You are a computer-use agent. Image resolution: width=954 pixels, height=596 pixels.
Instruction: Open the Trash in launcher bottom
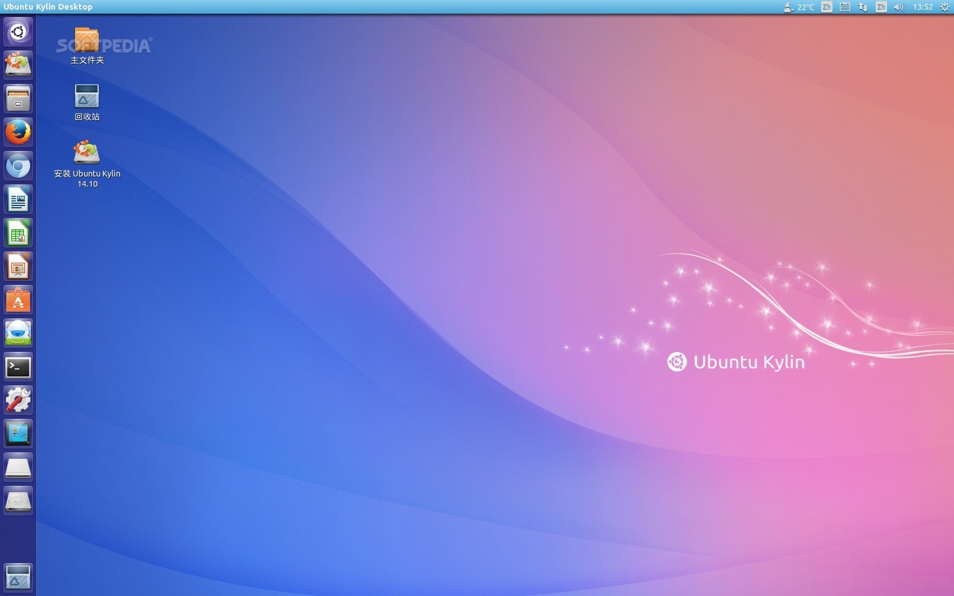tap(18, 577)
